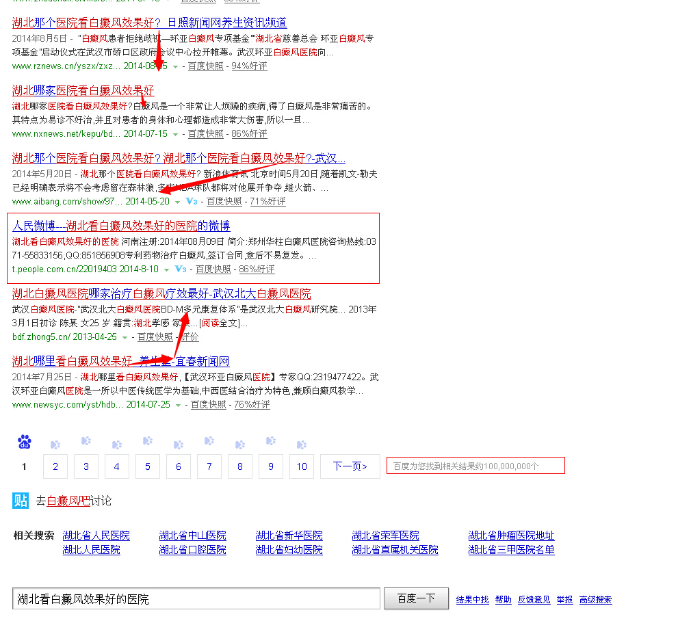Open the 高级搜索 advanced search link
678x621 pixels.
(x=595, y=600)
